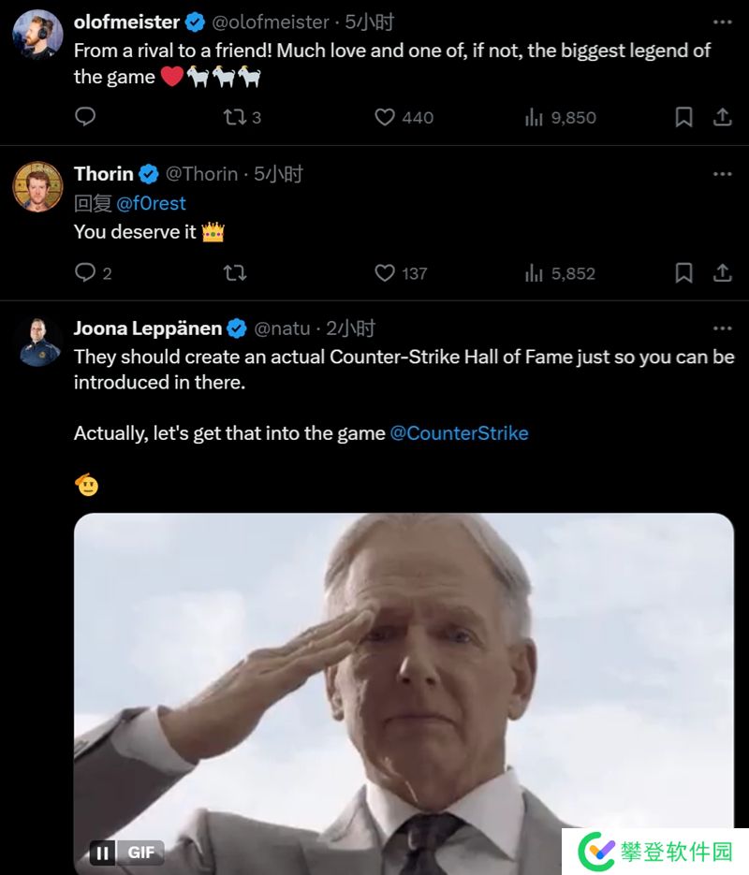
Task: Open olofmeister's profile avatar
Action: coord(38,36)
